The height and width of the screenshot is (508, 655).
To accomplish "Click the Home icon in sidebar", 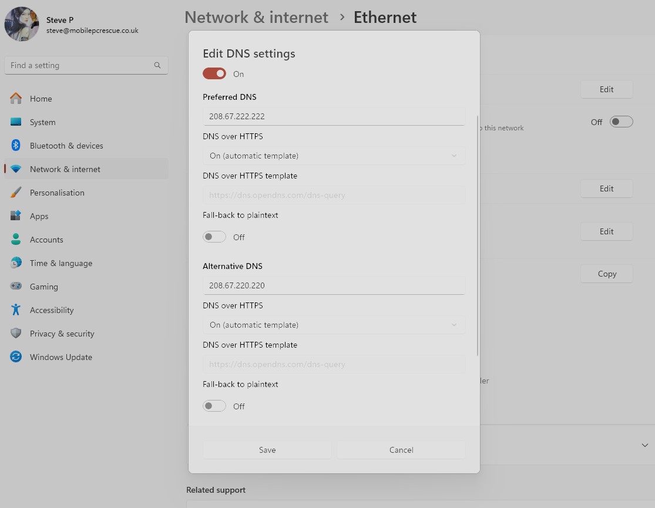I will click(x=16, y=99).
